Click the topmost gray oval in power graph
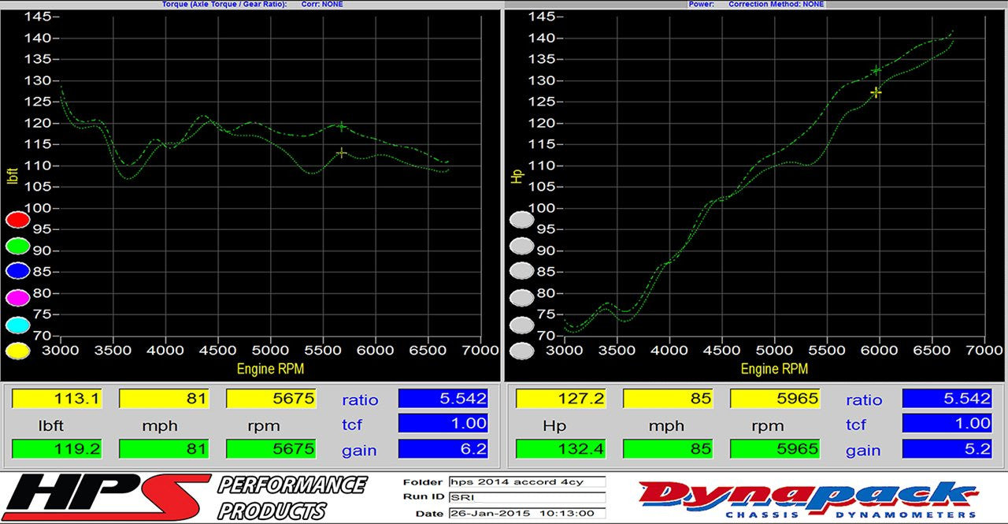 [x=521, y=220]
